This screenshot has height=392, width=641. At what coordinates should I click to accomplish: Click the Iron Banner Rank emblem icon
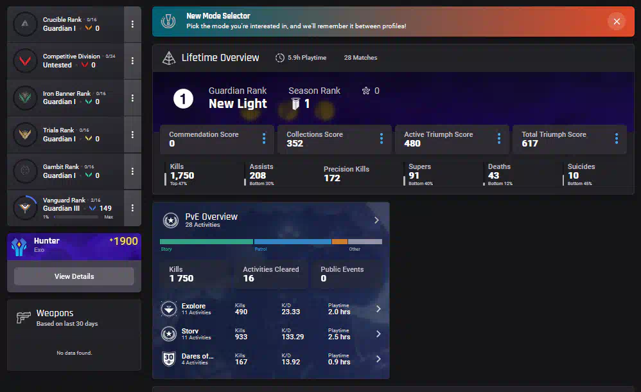pyautogui.click(x=25, y=98)
